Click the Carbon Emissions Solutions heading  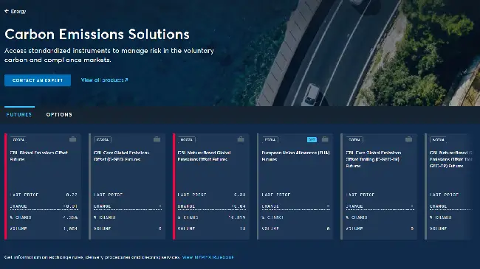tap(97, 34)
